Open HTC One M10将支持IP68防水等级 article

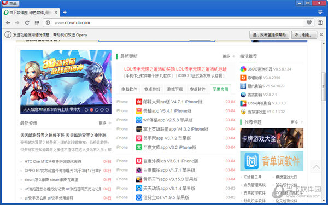coord(52,161)
